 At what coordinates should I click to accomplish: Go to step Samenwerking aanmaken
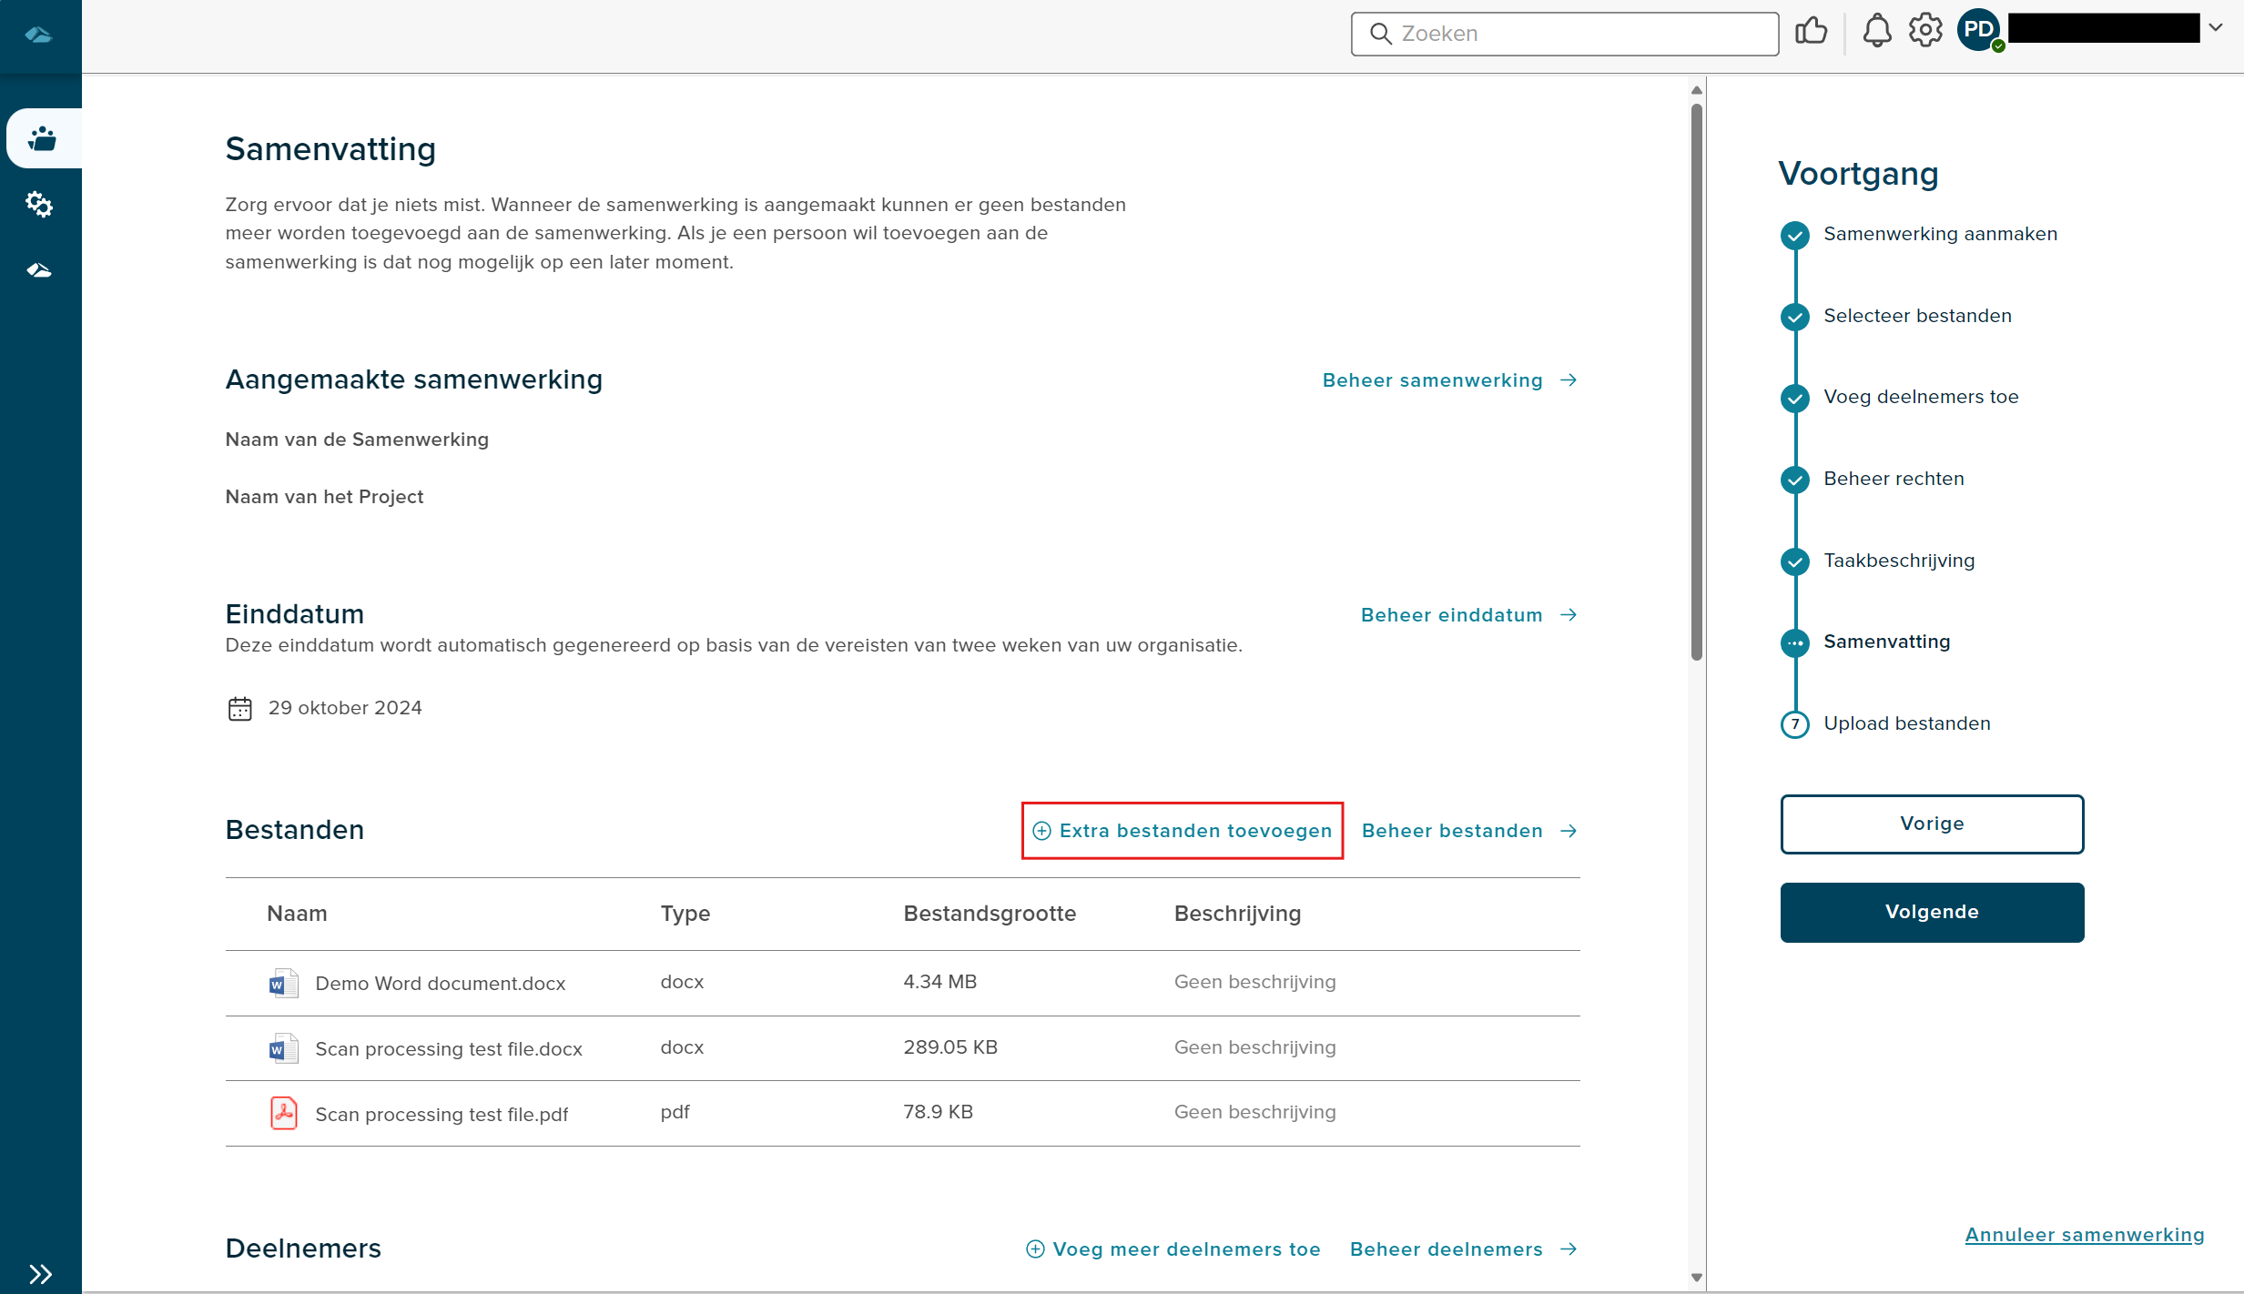[1940, 234]
